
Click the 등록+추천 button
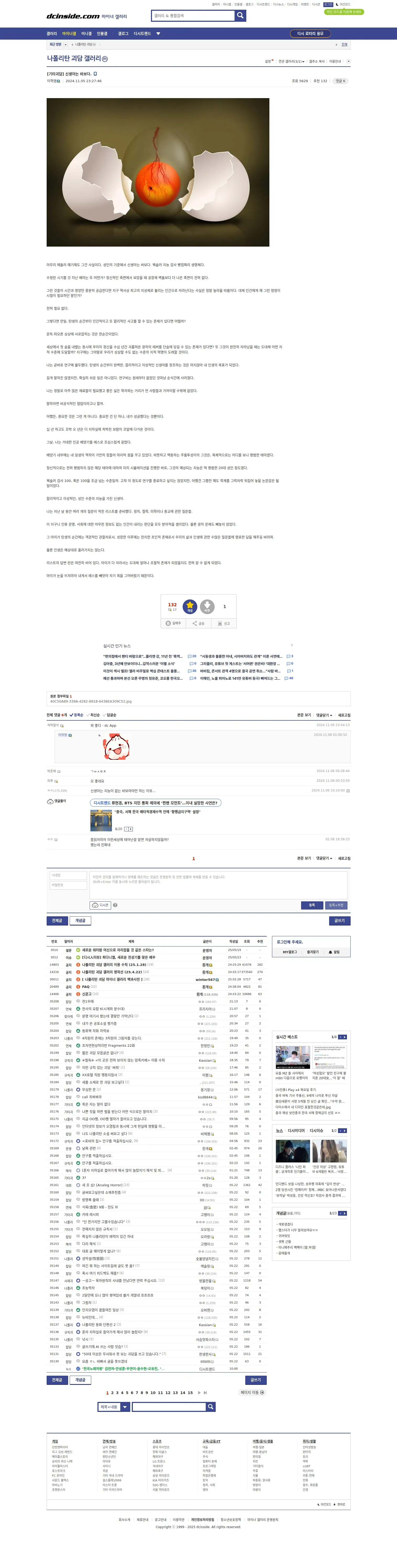pos(336,905)
